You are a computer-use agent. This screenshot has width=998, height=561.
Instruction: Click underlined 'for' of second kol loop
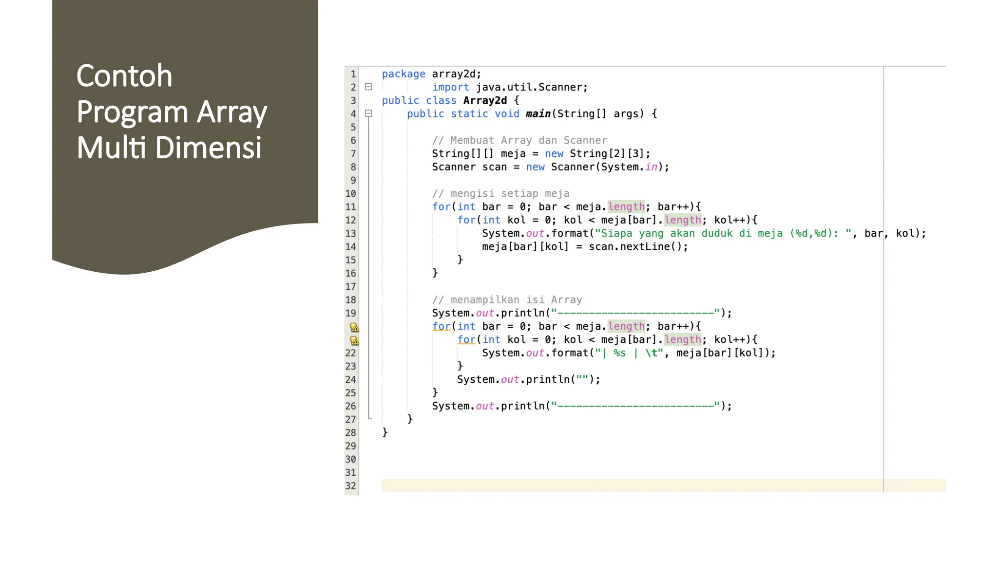(466, 339)
